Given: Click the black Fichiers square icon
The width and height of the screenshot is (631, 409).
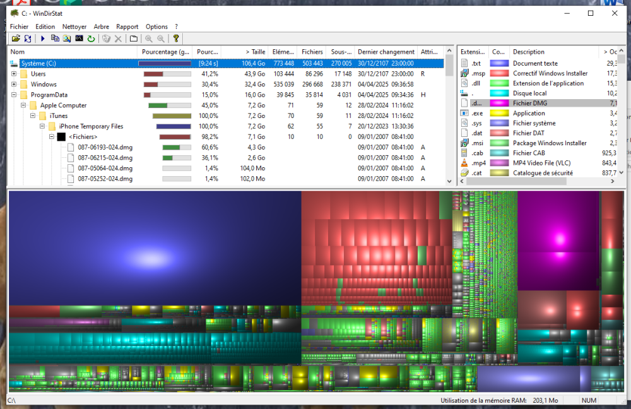Looking at the screenshot, I should tap(61, 137).
